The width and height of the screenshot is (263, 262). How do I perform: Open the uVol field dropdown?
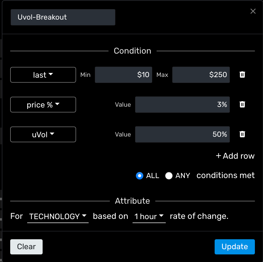(x=43, y=134)
